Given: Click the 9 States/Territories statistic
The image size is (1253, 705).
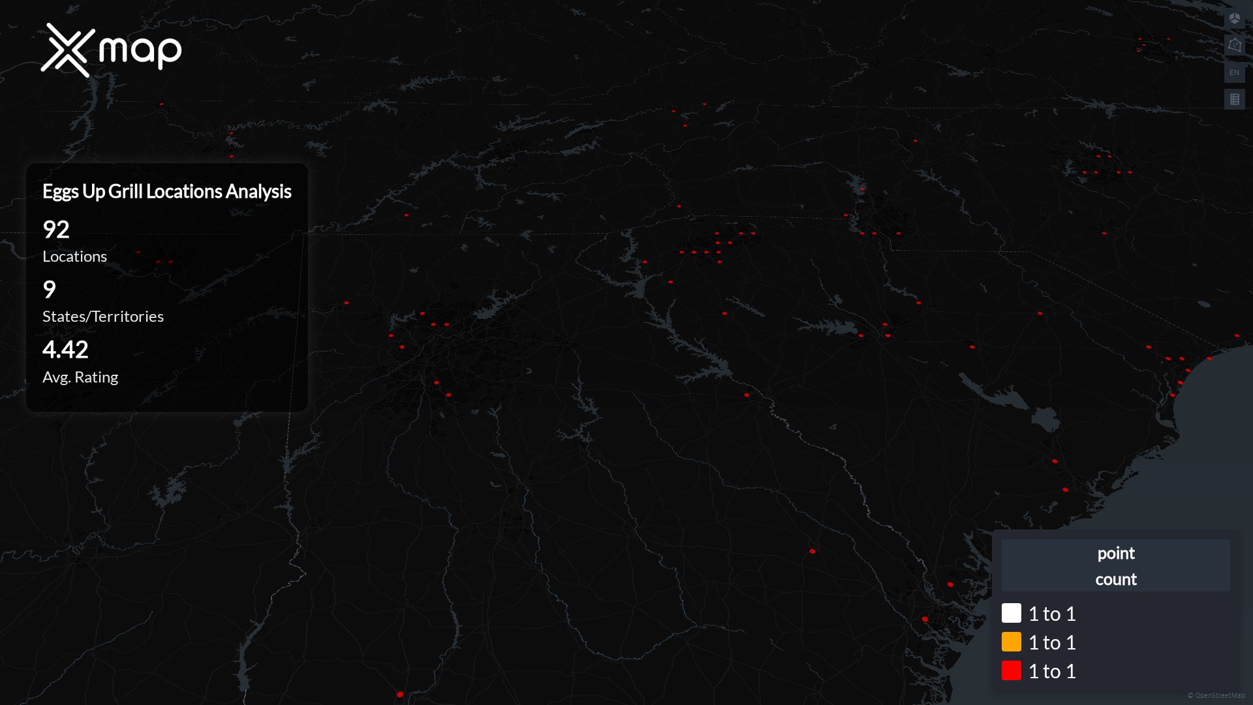Looking at the screenshot, I should (50, 290).
